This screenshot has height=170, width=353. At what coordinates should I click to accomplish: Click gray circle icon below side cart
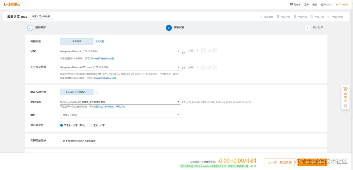click(x=345, y=106)
